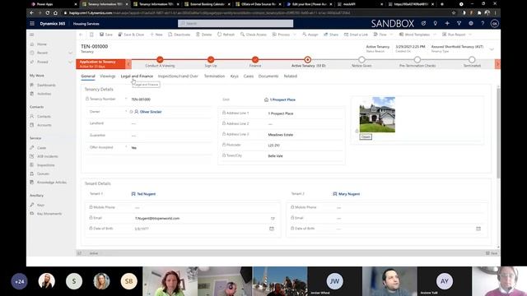Open the date picker for Tenant 1 Date of Birth
Screen dimensions: 527x296
pos(272,229)
